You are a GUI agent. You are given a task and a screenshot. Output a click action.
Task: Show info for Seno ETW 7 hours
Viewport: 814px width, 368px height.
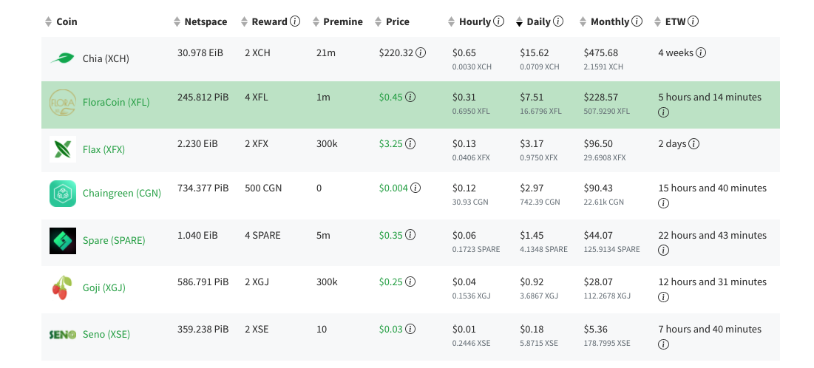pos(663,344)
